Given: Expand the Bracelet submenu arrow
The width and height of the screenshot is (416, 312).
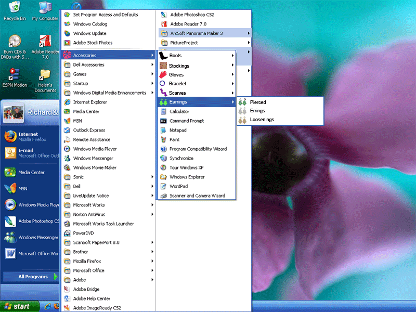Looking at the screenshot, I should pyautogui.click(x=232, y=84).
